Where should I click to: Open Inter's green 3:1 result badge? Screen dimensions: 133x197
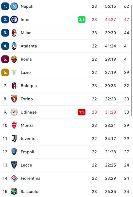pos(82,20)
